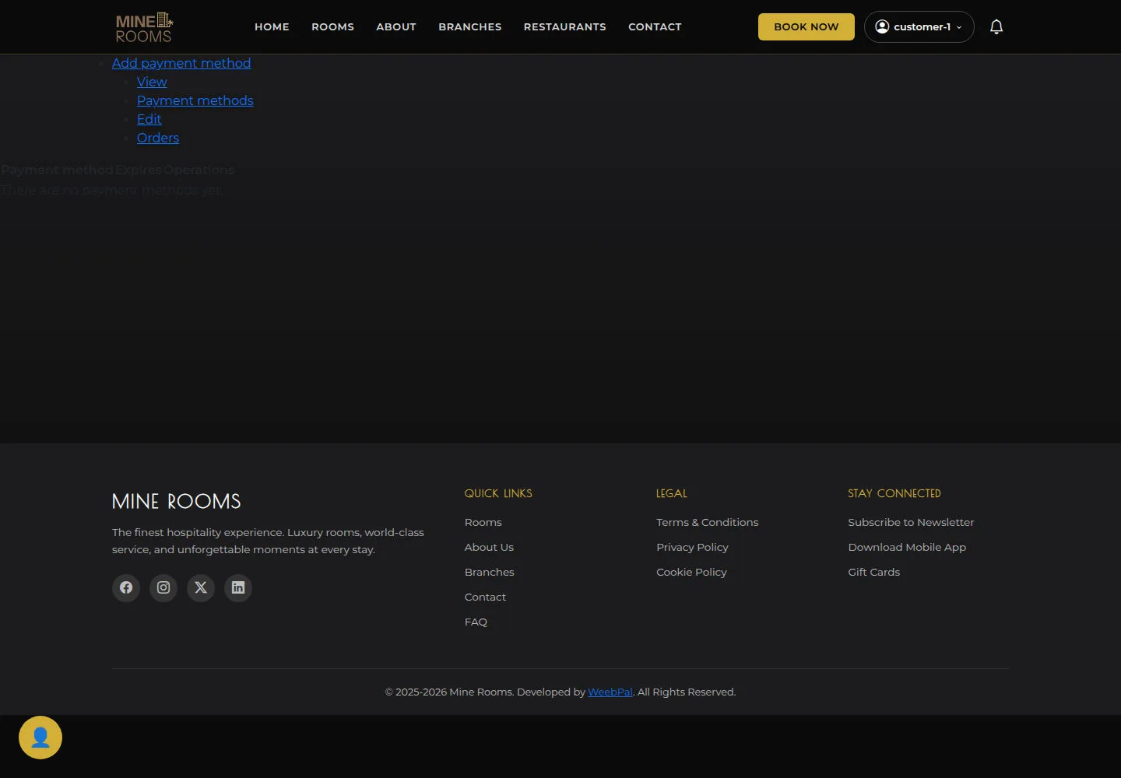This screenshot has width=1121, height=778.
Task: Open the FAQ footer link
Action: click(476, 622)
